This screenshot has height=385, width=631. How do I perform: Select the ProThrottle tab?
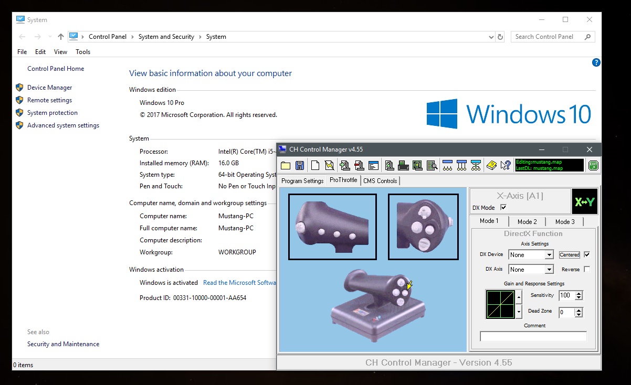tap(343, 180)
